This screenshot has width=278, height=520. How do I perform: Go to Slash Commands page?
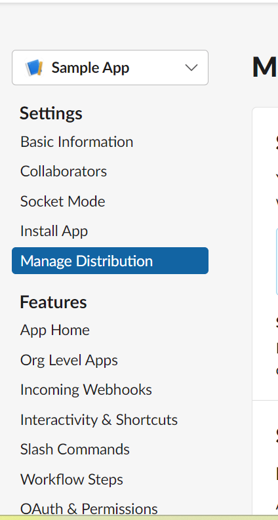75,449
